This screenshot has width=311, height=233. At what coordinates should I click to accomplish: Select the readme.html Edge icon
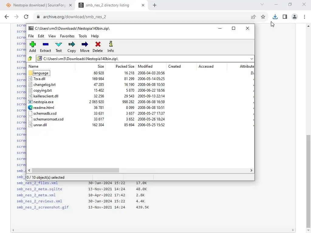pyautogui.click(x=30, y=108)
